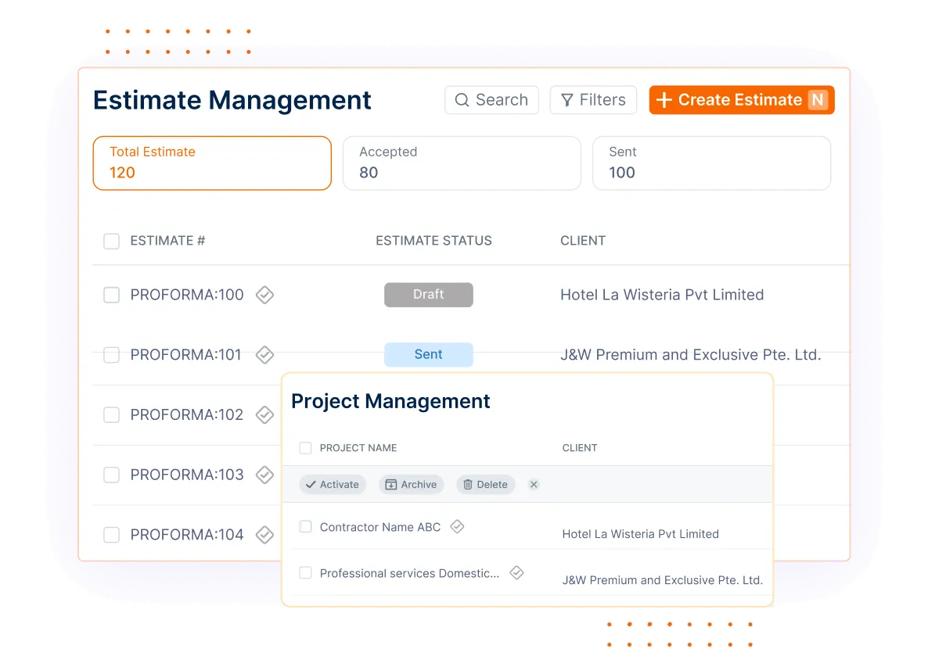This screenshot has height=656, width=928.
Task: Click the trash icon on the Delete action
Action: click(466, 485)
